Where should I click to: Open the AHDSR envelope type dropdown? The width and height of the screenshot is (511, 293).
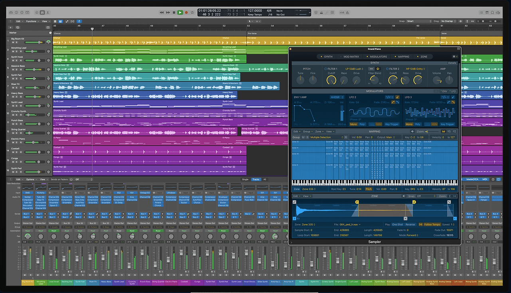pos(337,97)
